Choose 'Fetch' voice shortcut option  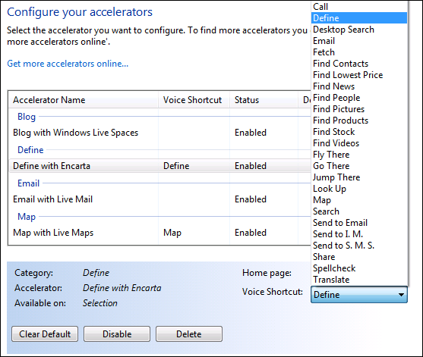[x=359, y=52]
